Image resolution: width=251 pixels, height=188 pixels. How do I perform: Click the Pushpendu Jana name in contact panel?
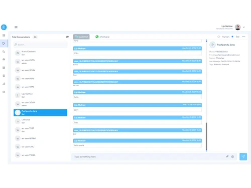pos(226,45)
